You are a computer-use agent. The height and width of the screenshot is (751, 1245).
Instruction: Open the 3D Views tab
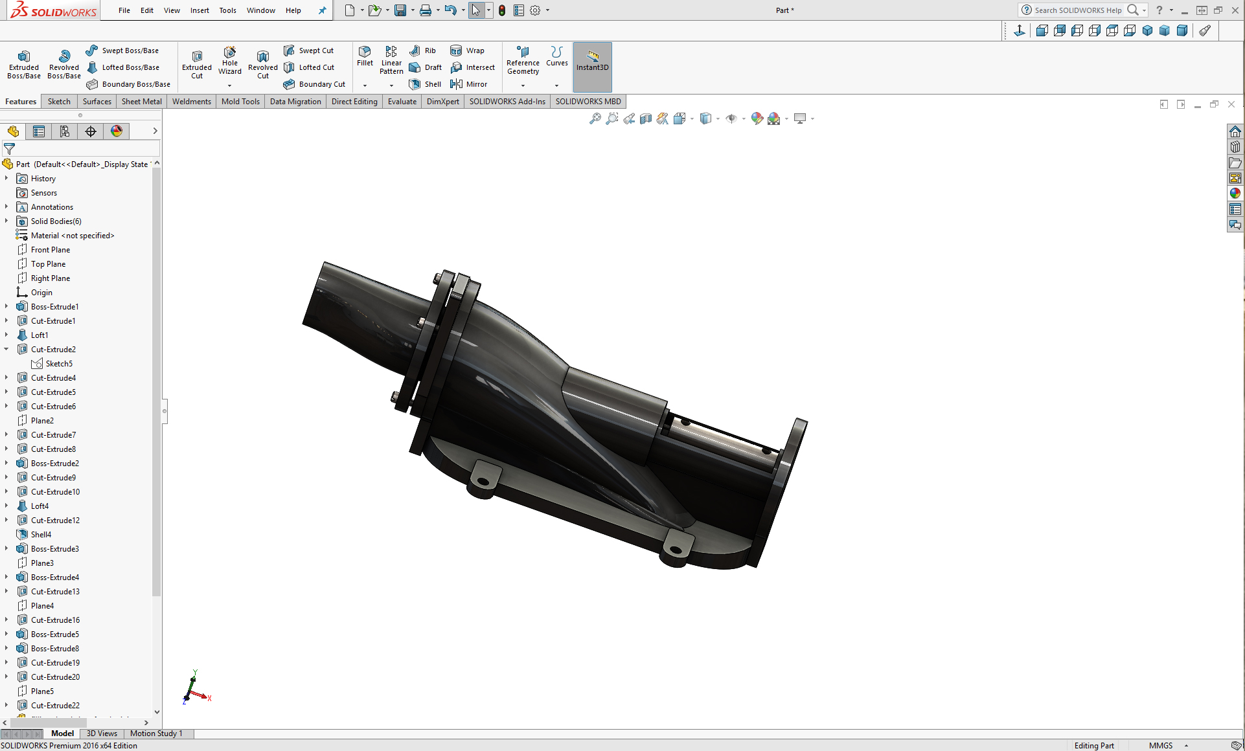click(x=102, y=734)
